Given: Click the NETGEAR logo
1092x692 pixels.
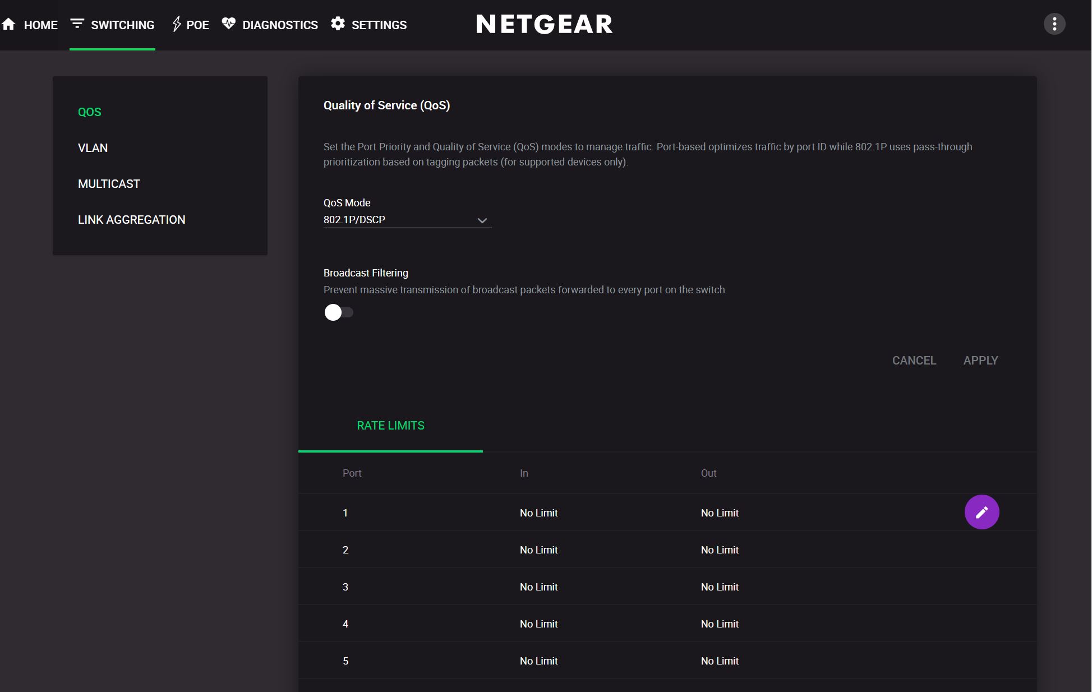Looking at the screenshot, I should [x=543, y=24].
